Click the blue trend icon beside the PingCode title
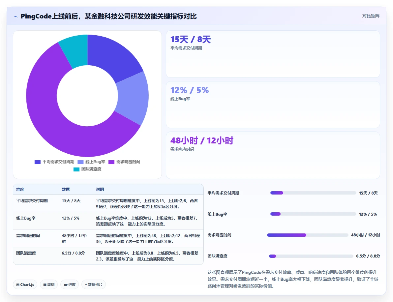 16,16
